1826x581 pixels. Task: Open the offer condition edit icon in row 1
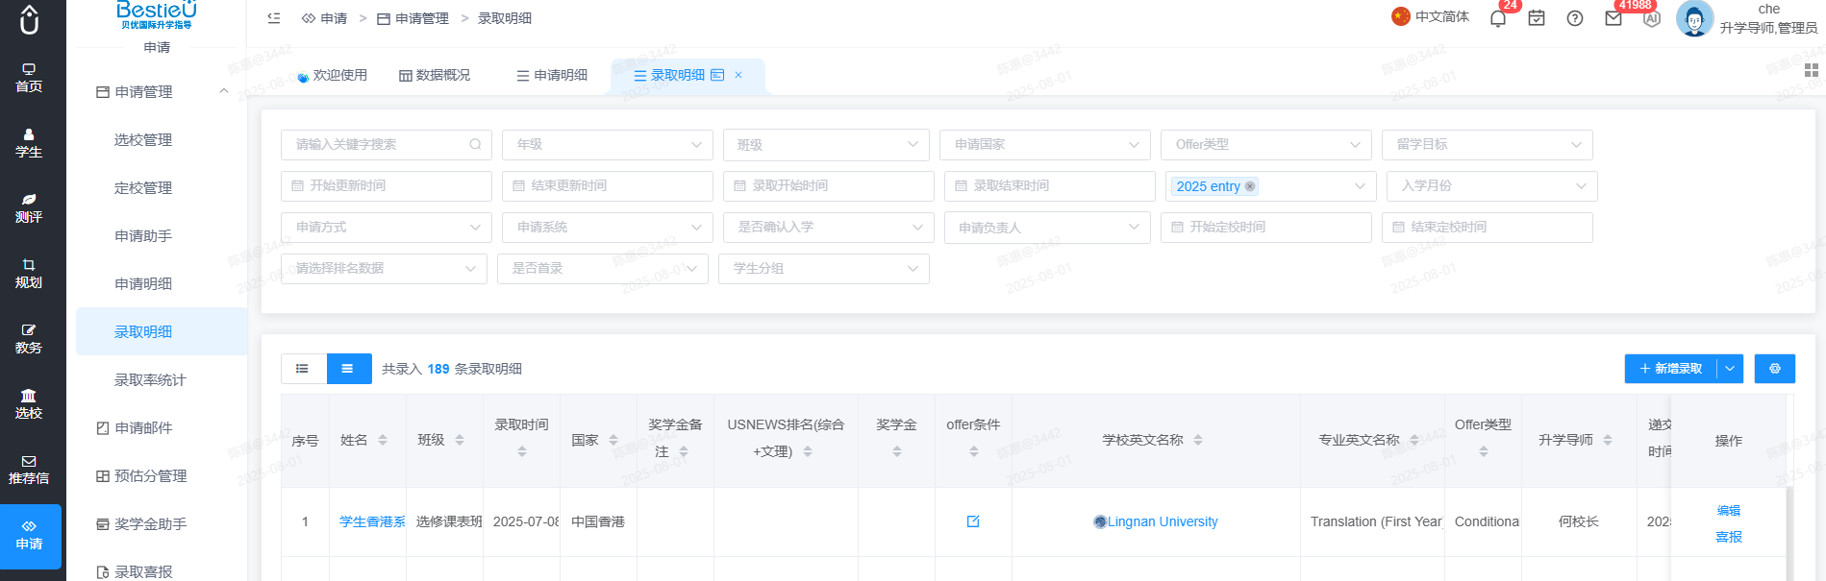973,521
